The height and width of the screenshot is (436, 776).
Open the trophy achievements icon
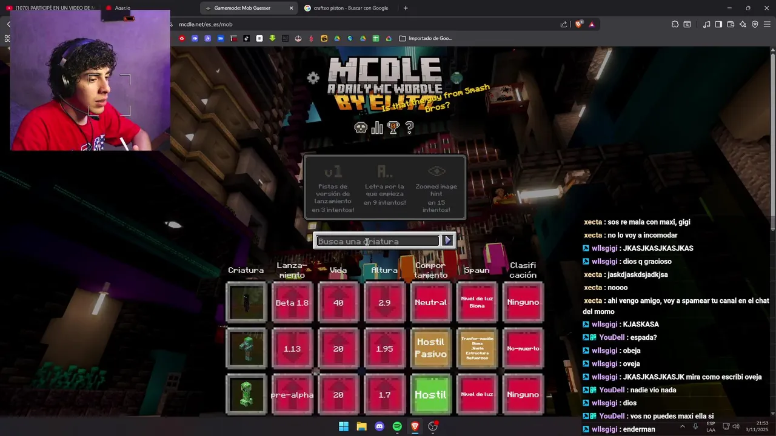[393, 128]
